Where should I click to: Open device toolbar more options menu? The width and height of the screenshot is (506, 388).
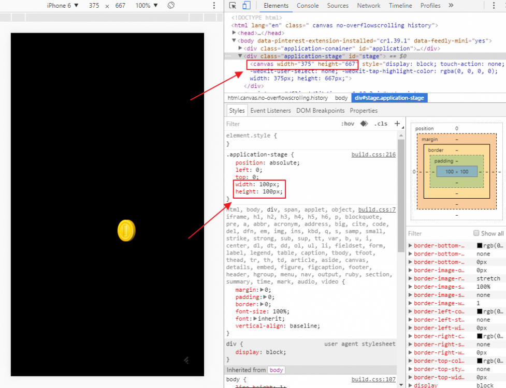pyautogui.click(x=214, y=6)
